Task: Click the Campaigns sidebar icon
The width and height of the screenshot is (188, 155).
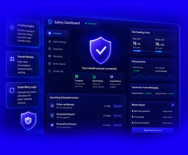Action: pos(50,49)
